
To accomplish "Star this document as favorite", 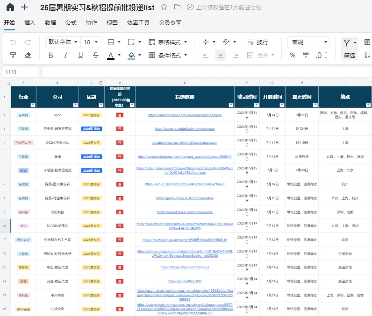I will pos(164,7).
